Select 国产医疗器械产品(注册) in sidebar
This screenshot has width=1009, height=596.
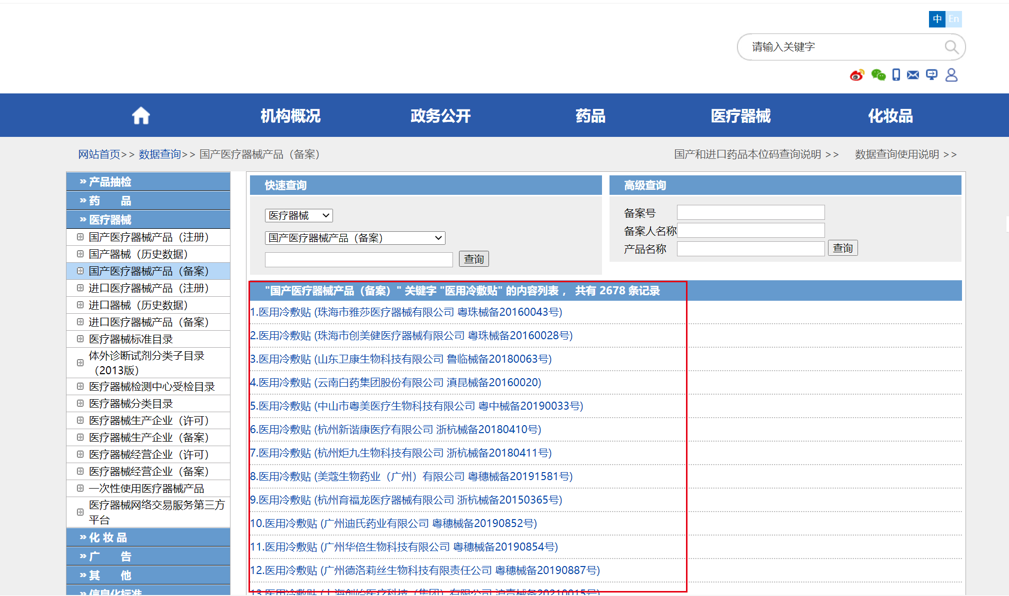click(148, 237)
